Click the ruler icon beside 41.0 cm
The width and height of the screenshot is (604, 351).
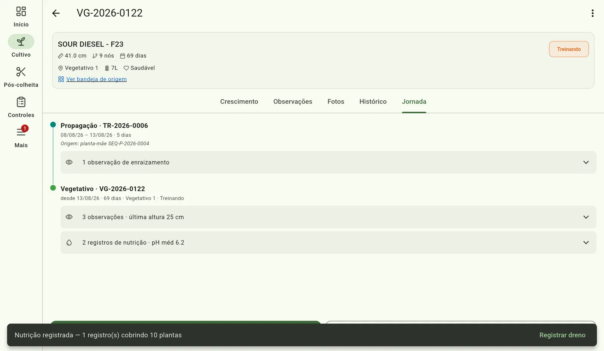point(60,56)
